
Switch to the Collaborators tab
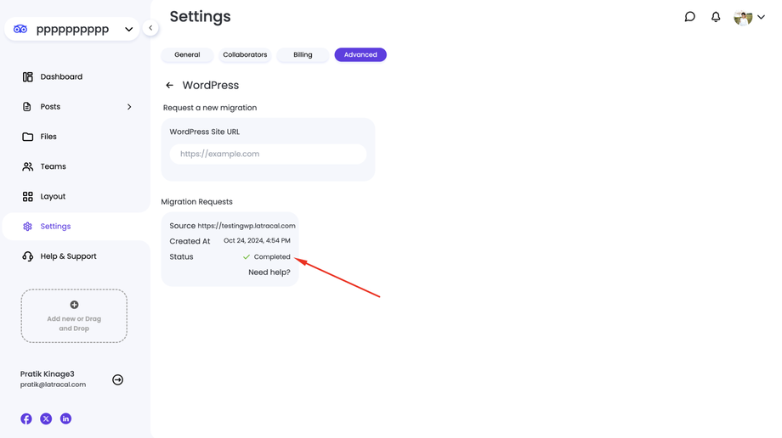[245, 55]
